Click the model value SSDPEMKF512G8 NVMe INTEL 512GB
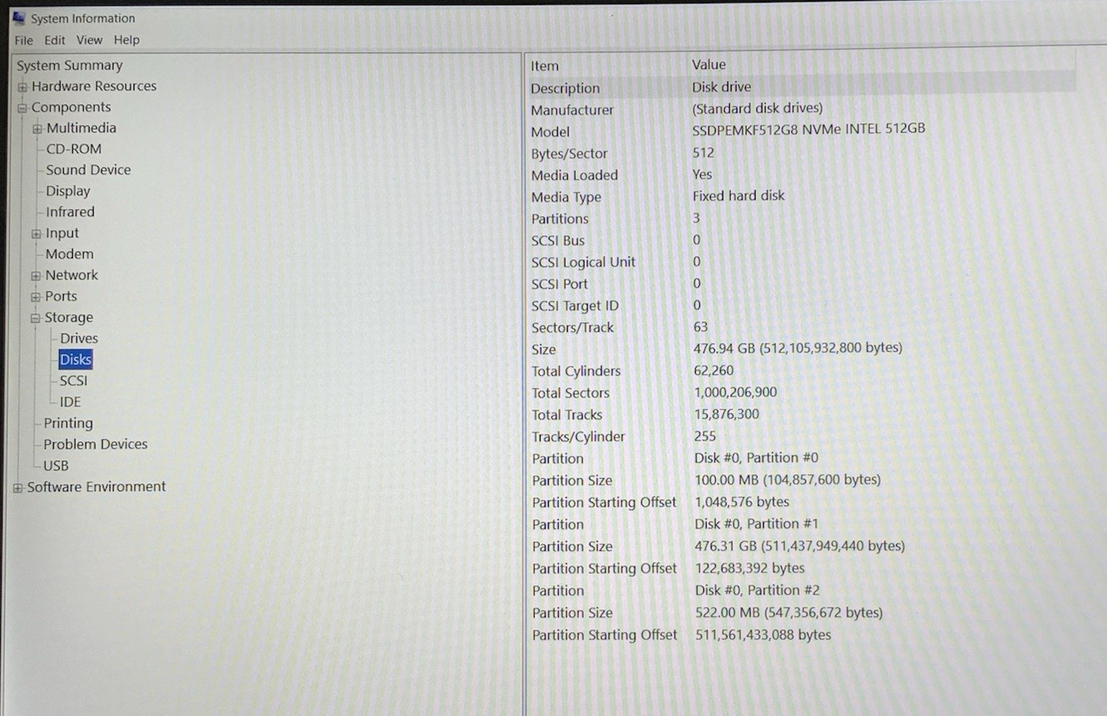The width and height of the screenshot is (1107, 716). [x=809, y=129]
